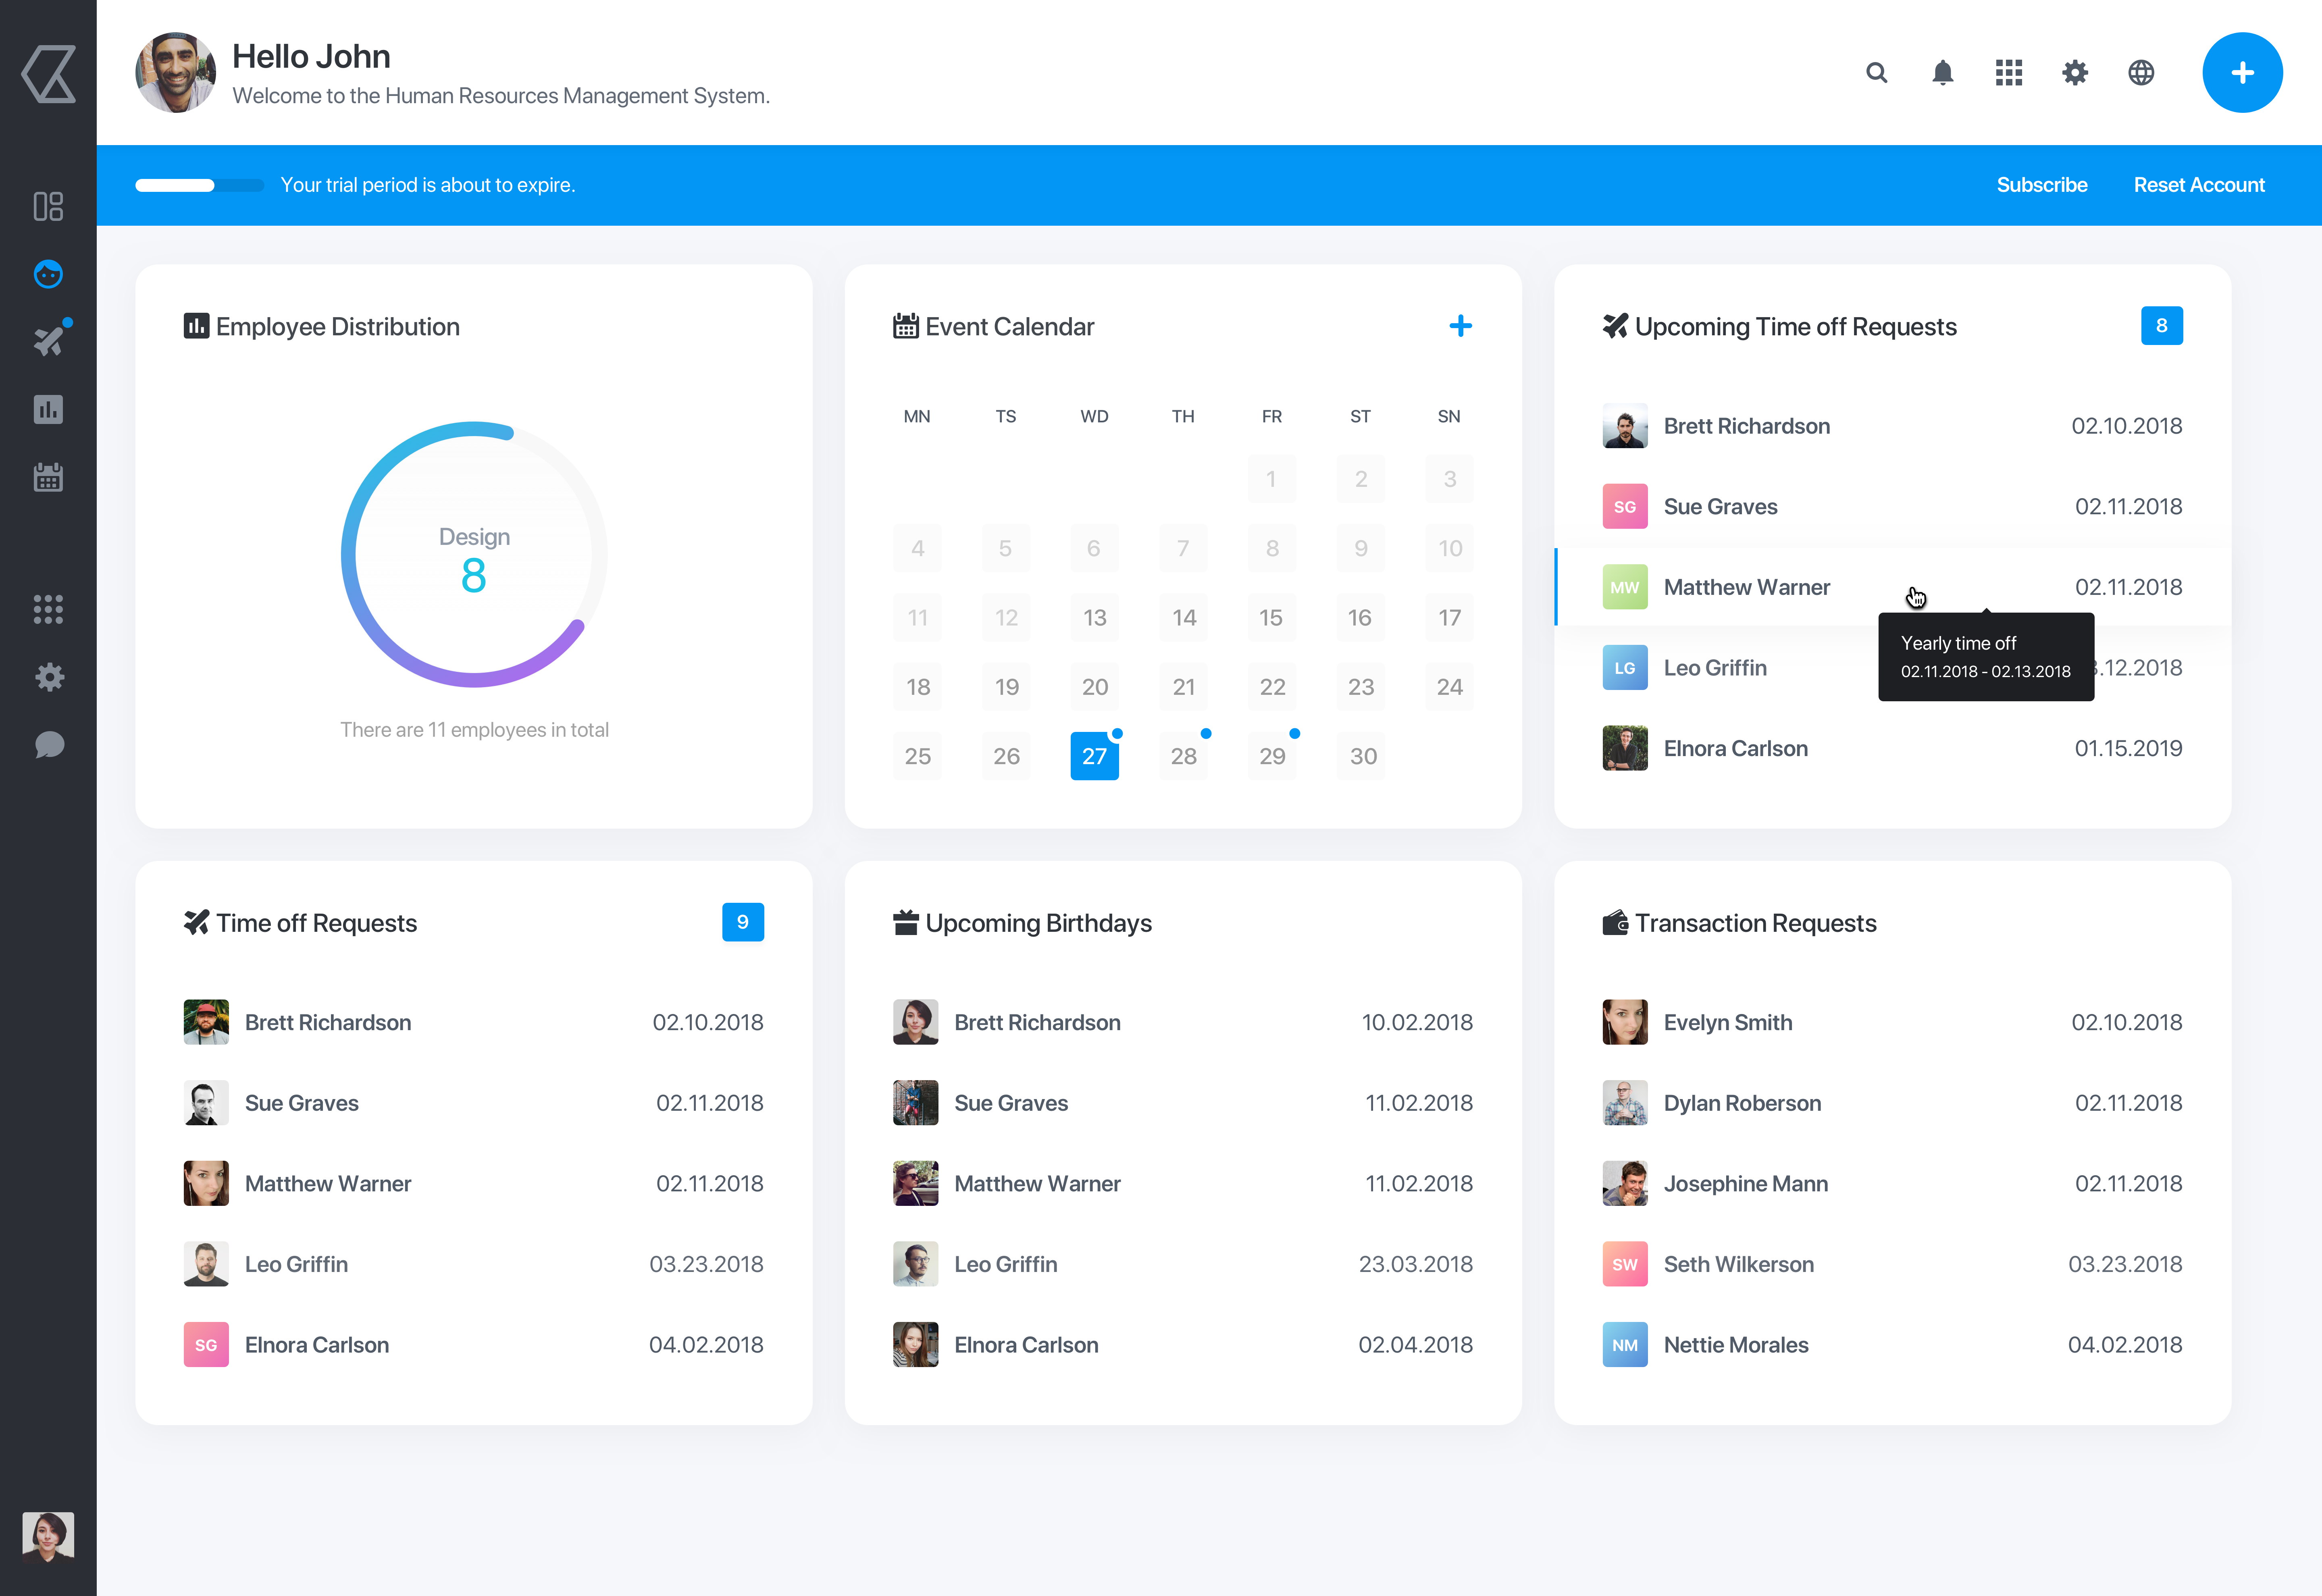Select day 28 in Event Calendar
Image resolution: width=2322 pixels, height=1596 pixels.
(x=1183, y=756)
